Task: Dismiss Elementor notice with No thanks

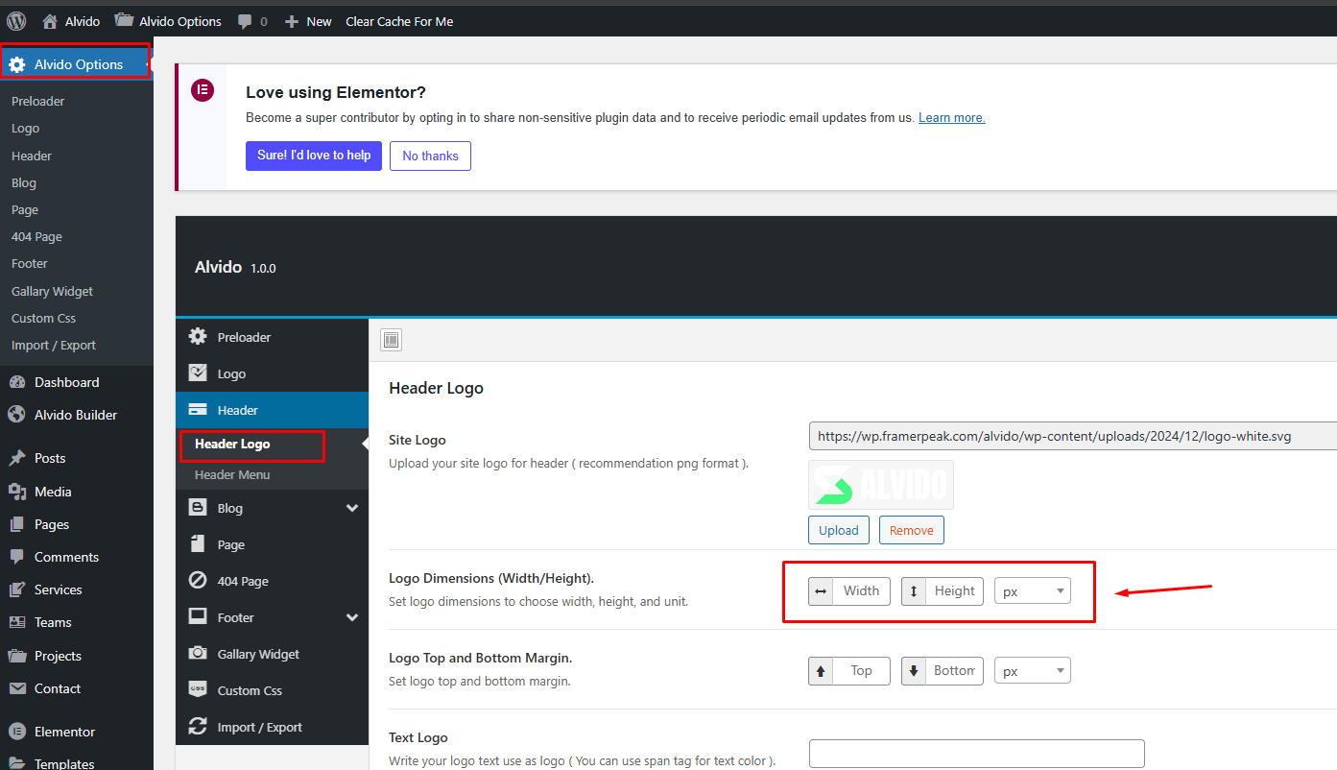Action: click(x=430, y=156)
